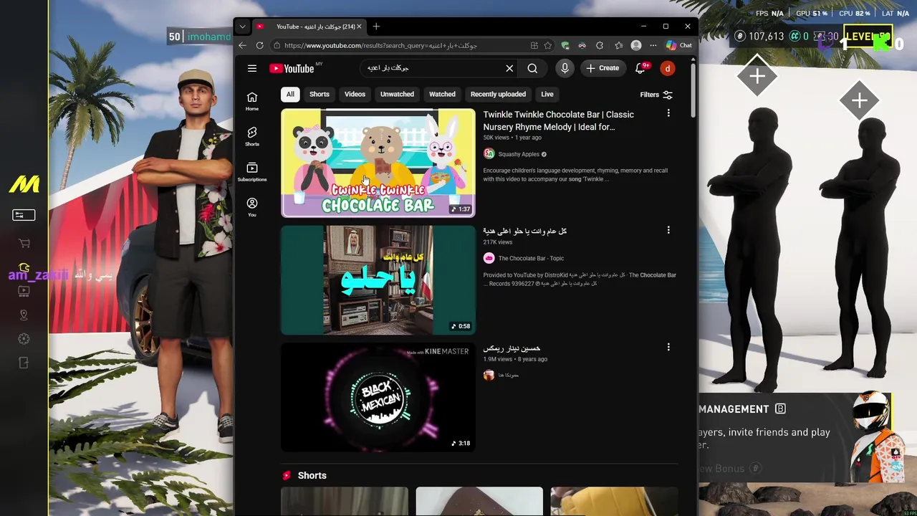The height and width of the screenshot is (516, 917).
Task: Click the browser page vertical scrollbar
Action: coord(693,90)
